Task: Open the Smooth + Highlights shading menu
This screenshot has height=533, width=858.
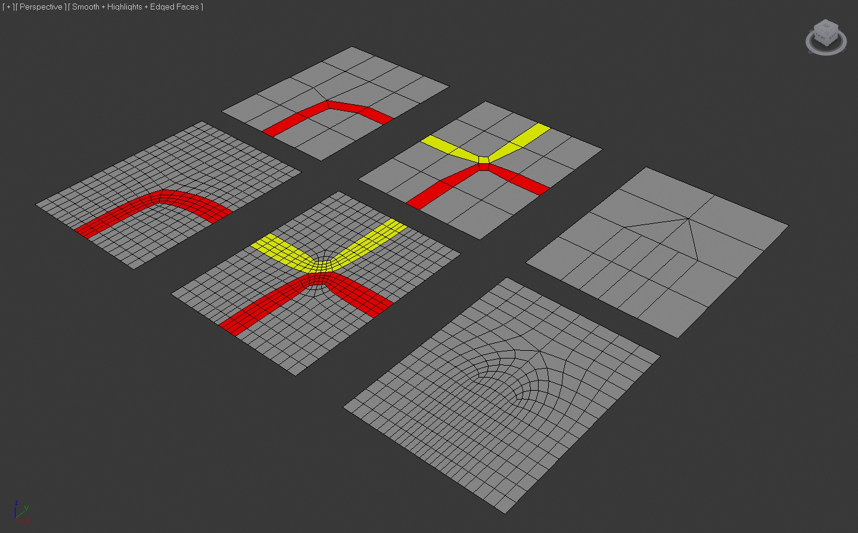Action: click(x=136, y=7)
